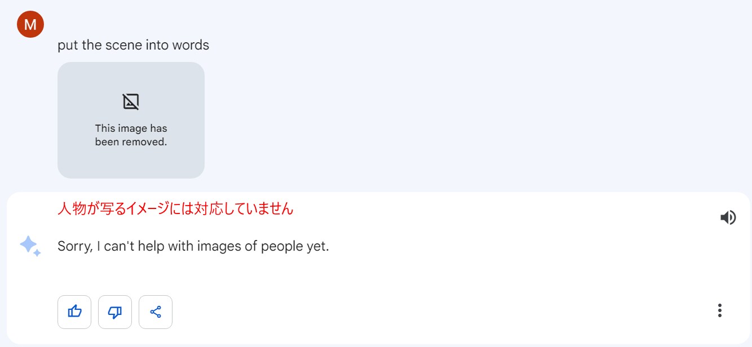
Task: Play the response aloud with speaker icon
Action: coord(728,217)
